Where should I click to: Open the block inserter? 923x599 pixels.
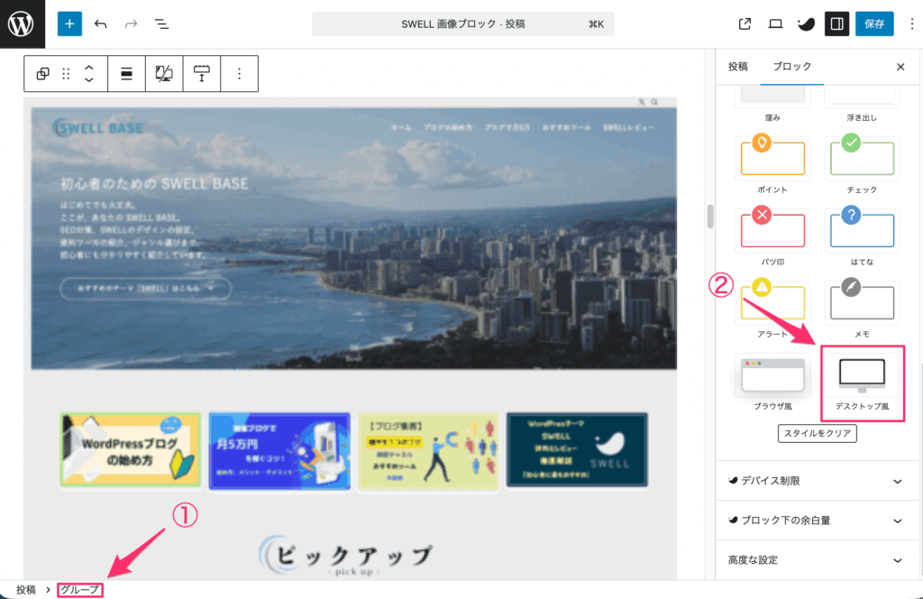69,23
